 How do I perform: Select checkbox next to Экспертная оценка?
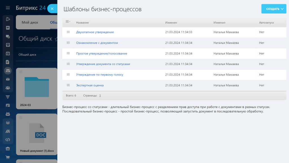(x=68, y=85)
